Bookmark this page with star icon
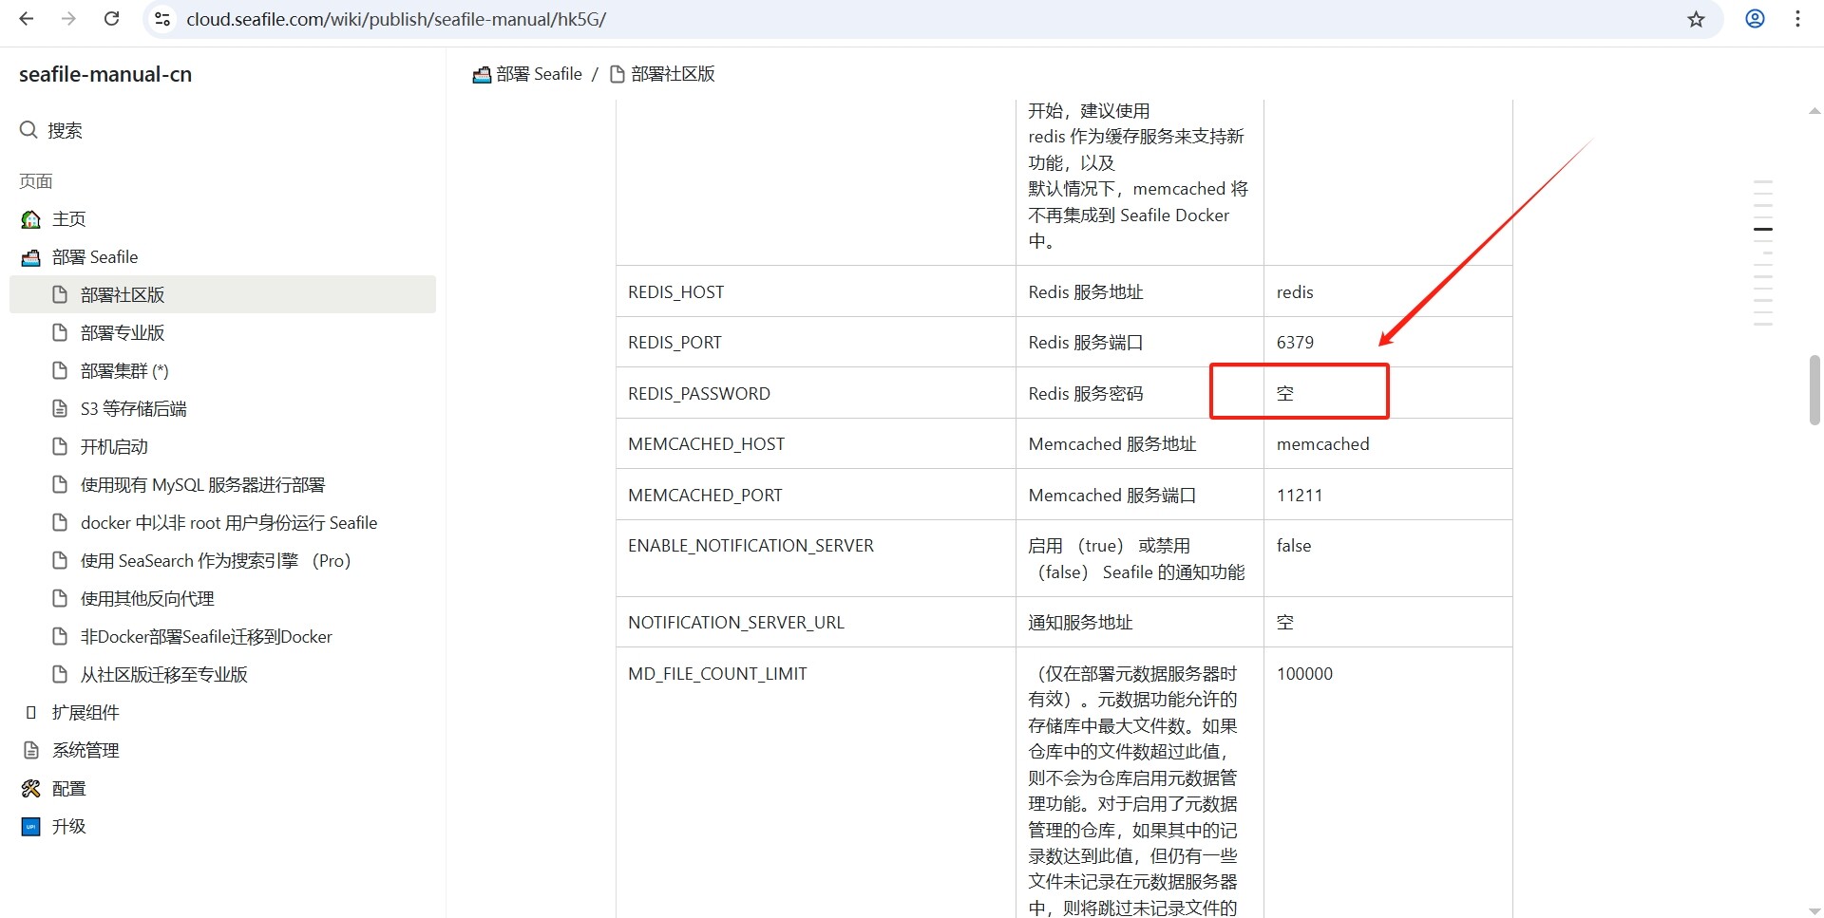This screenshot has height=918, width=1824. point(1696,19)
